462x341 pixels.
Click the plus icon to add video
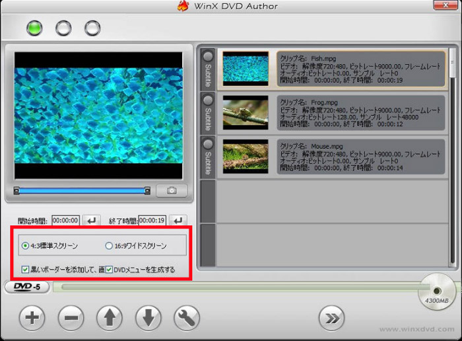[x=32, y=319]
